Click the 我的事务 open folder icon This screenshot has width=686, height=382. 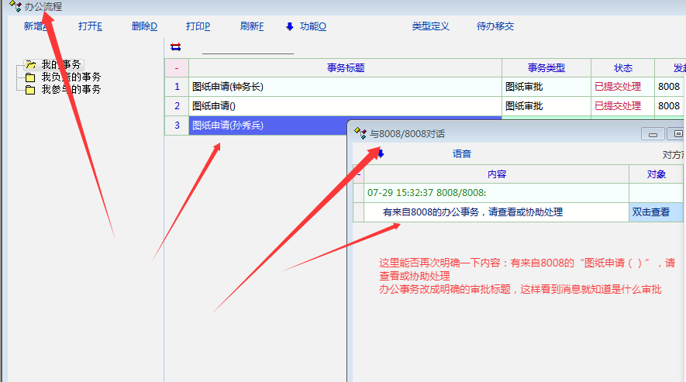pos(30,65)
